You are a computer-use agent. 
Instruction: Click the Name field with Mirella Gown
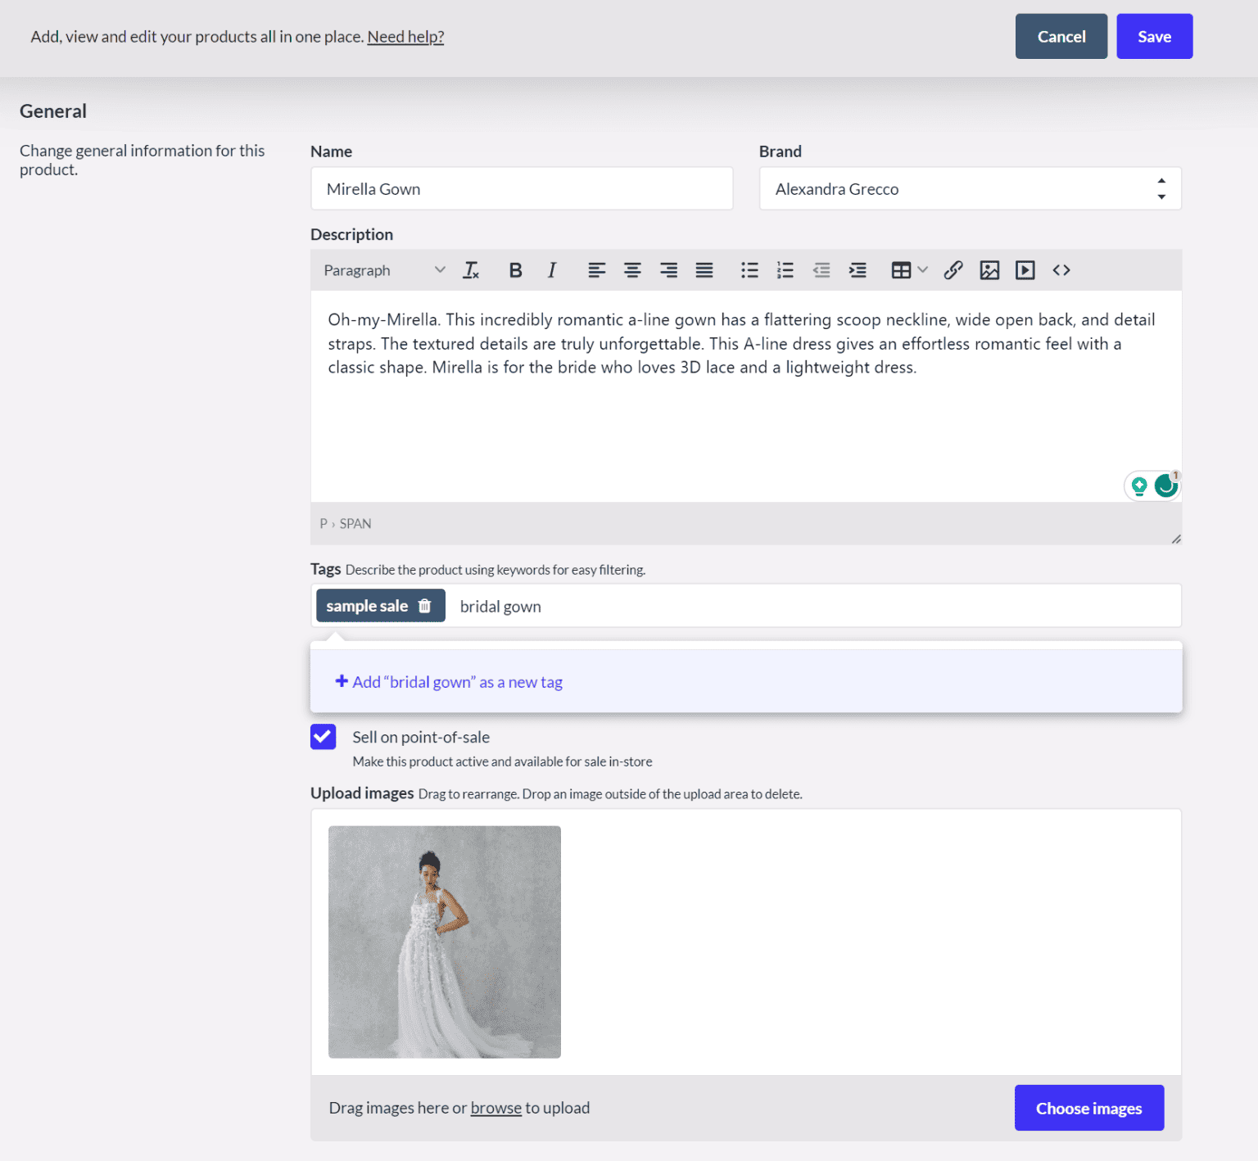(522, 189)
